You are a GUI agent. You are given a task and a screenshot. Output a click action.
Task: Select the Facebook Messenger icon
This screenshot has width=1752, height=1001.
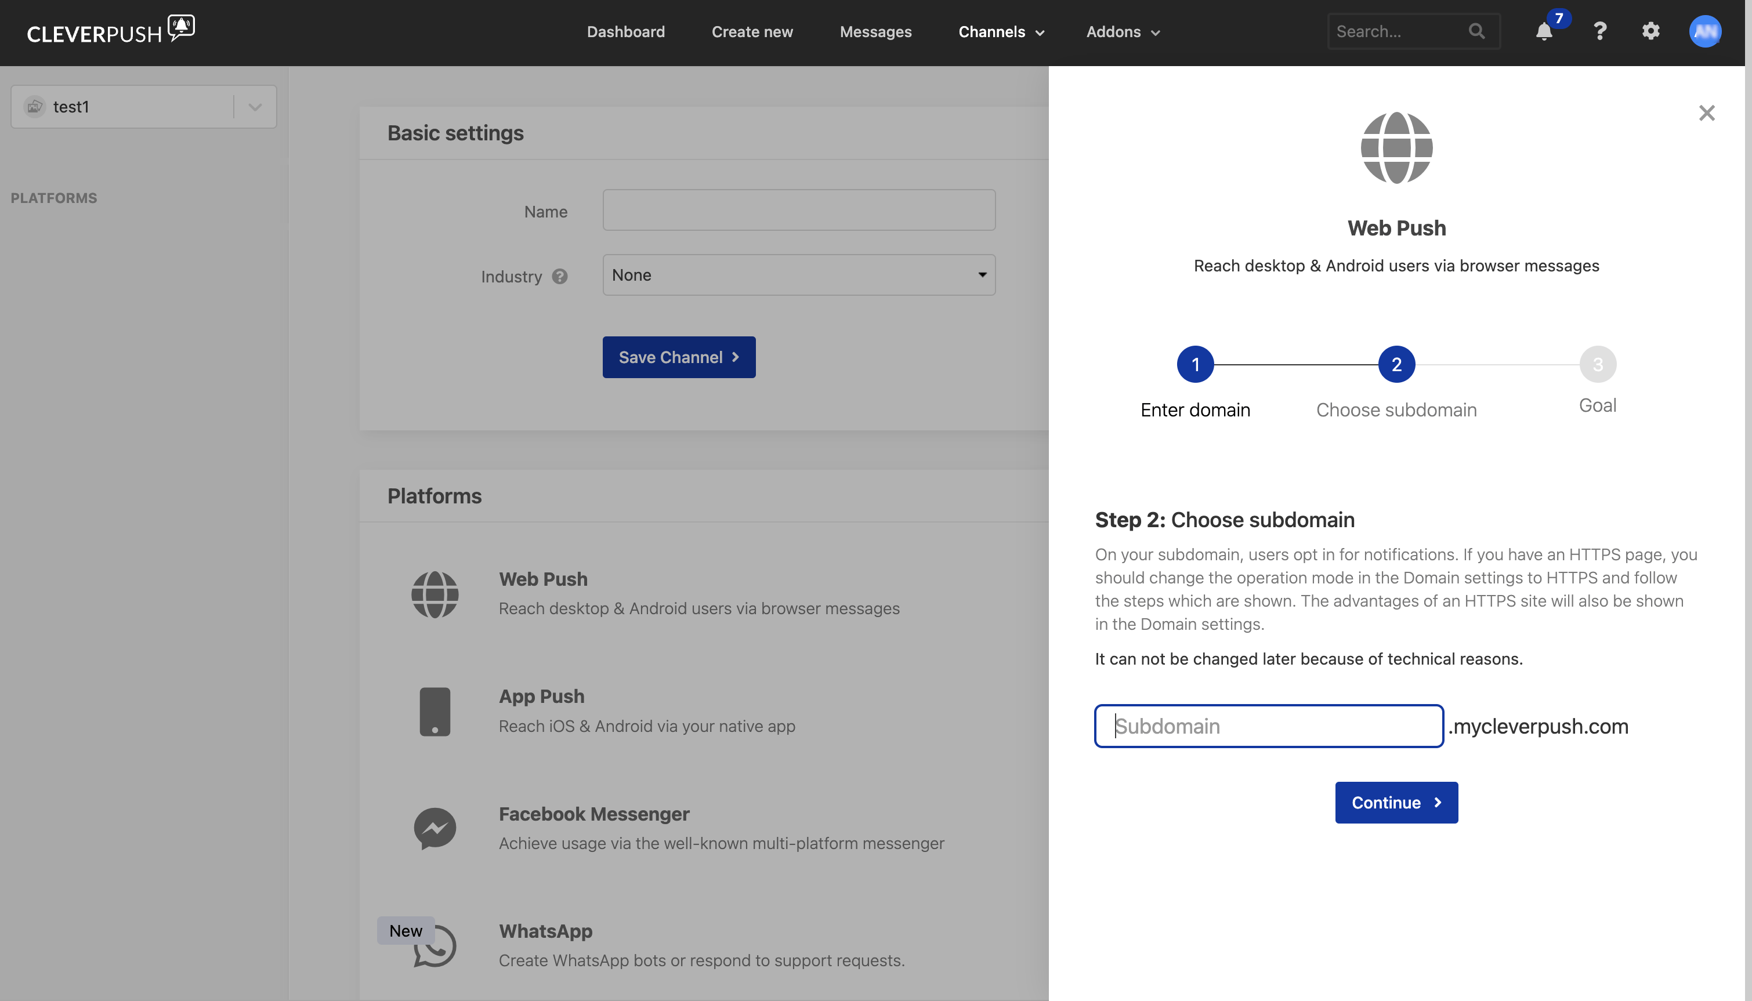click(435, 828)
